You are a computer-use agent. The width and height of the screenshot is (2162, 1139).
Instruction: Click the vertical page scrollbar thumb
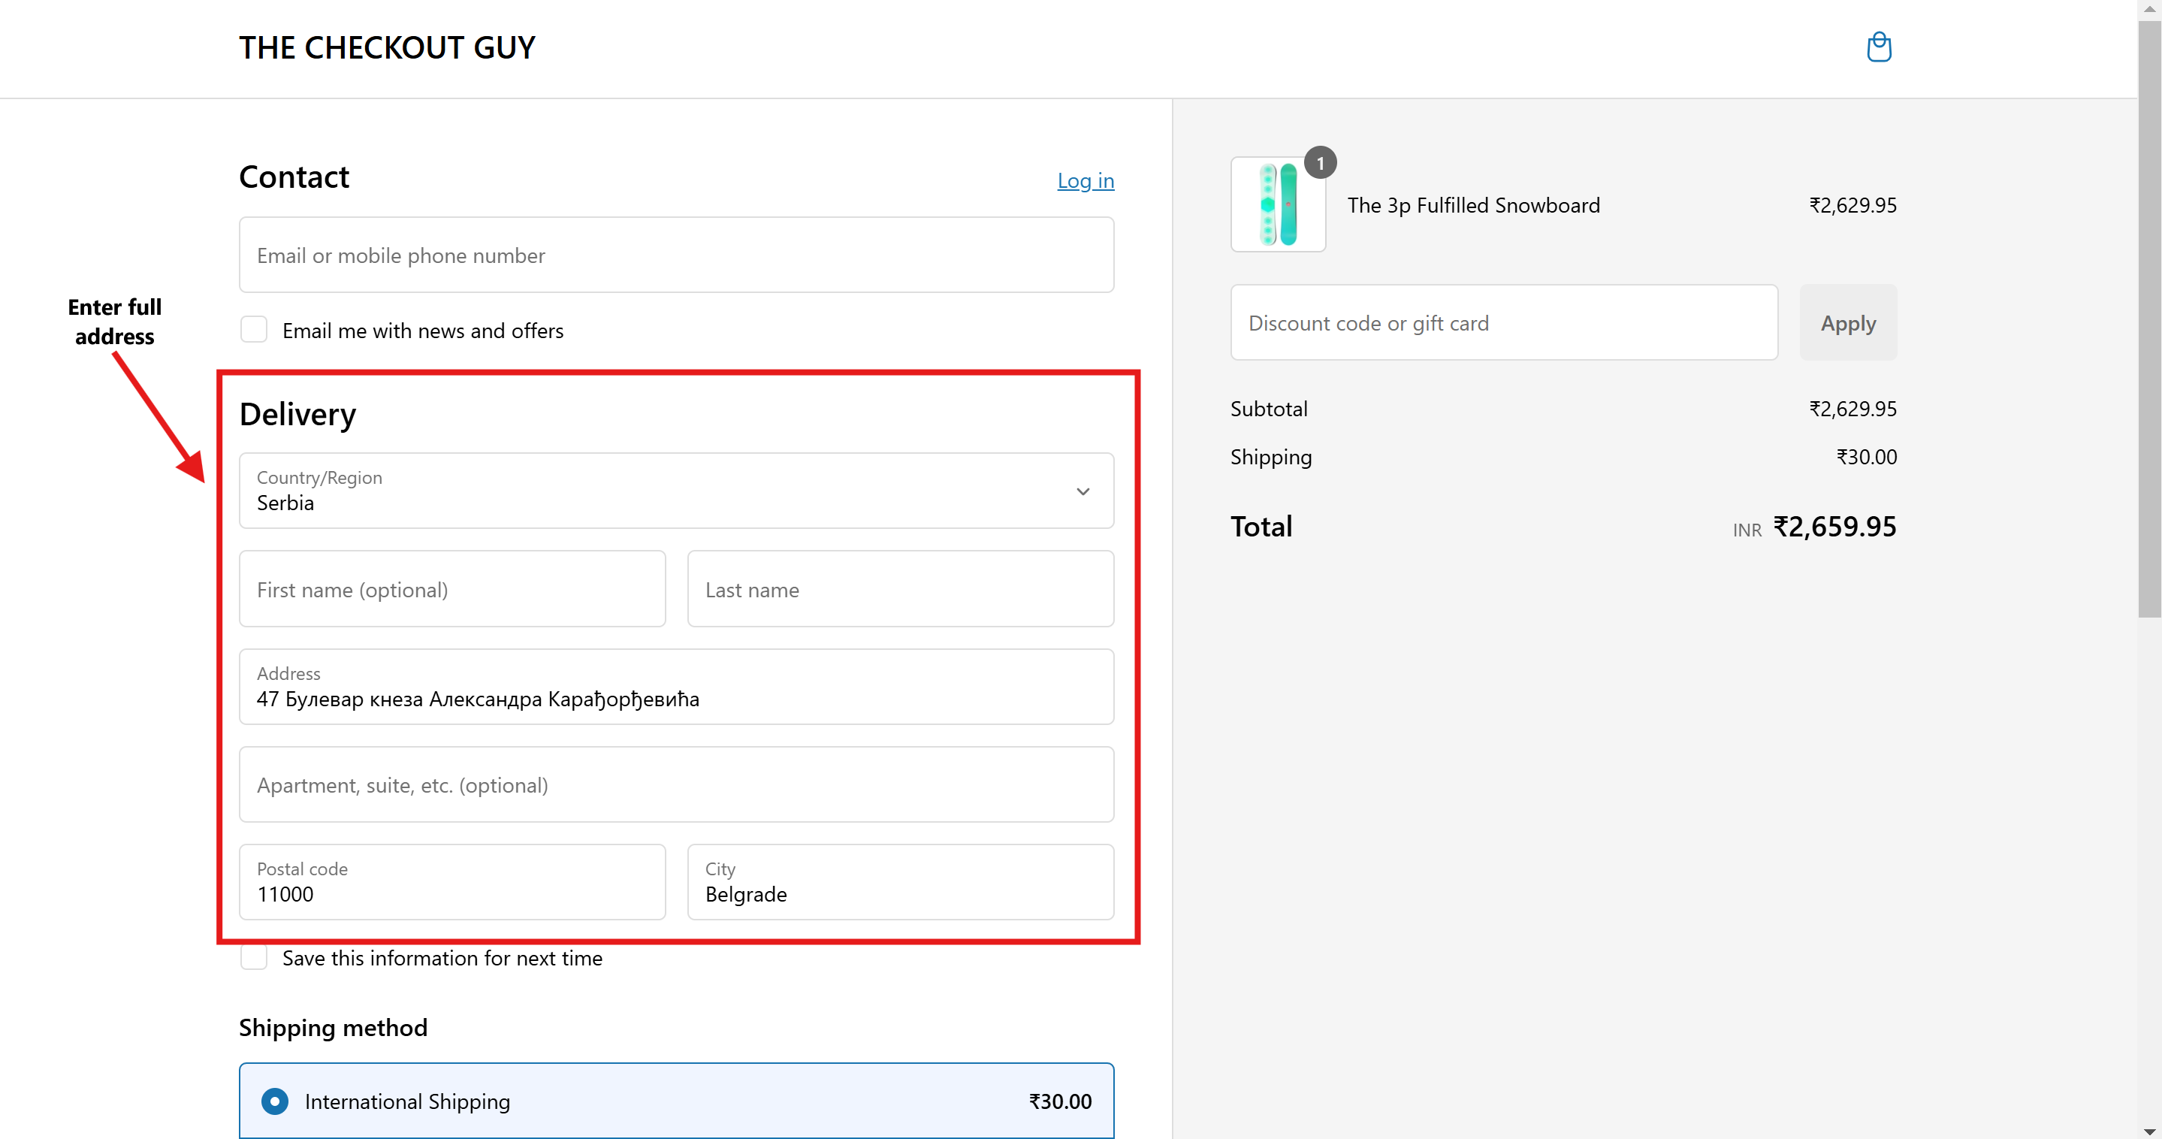point(2148,319)
